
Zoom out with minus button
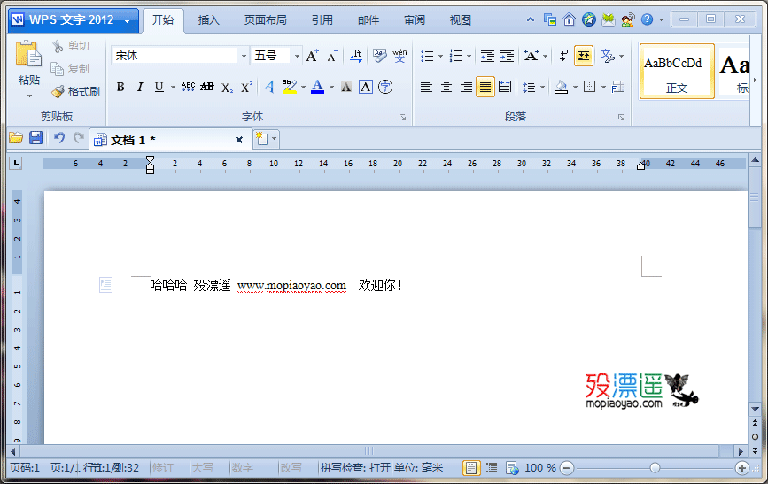pos(567,468)
